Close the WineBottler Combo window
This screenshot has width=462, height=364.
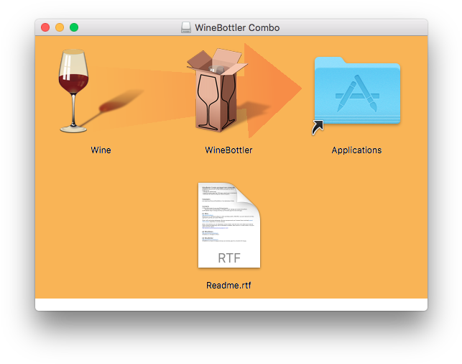pyautogui.click(x=45, y=27)
